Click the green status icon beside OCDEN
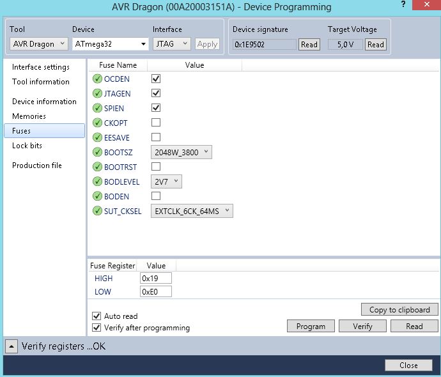 coord(97,79)
